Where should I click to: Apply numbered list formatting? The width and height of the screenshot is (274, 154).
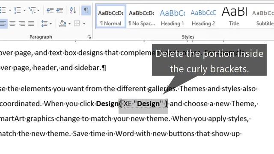[x=18, y=10]
